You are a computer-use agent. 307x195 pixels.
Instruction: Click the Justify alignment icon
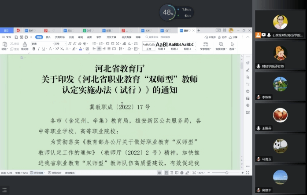point(109,49)
